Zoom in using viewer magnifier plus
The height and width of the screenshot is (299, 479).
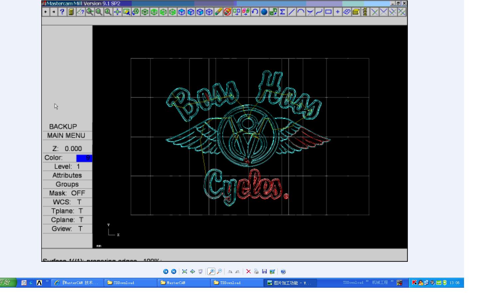pos(211,271)
